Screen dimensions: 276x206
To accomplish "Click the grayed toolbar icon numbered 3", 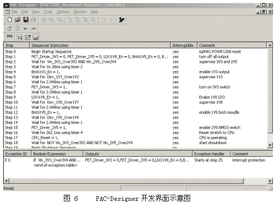I will 85,20.
